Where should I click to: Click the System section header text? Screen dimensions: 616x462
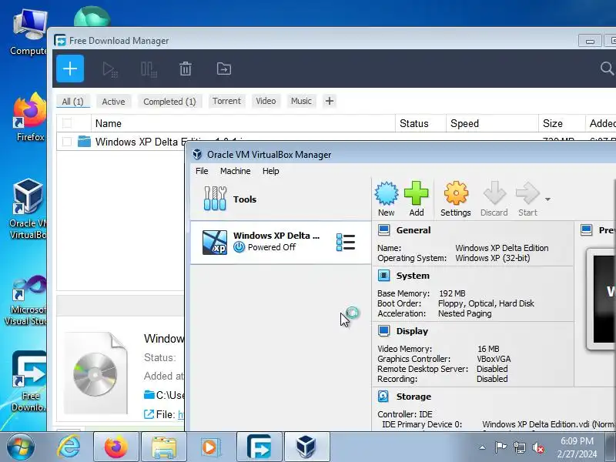tap(413, 276)
